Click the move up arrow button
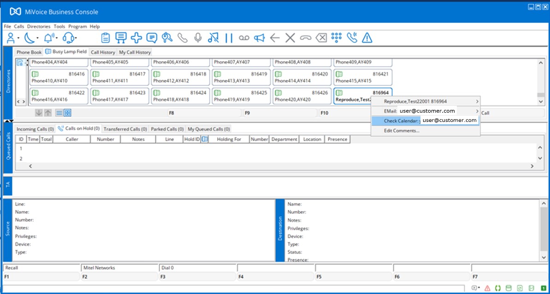 [47, 113]
